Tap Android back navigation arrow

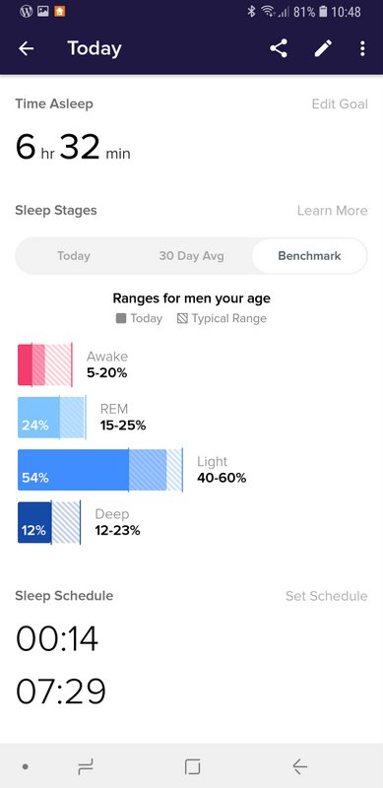(300, 766)
